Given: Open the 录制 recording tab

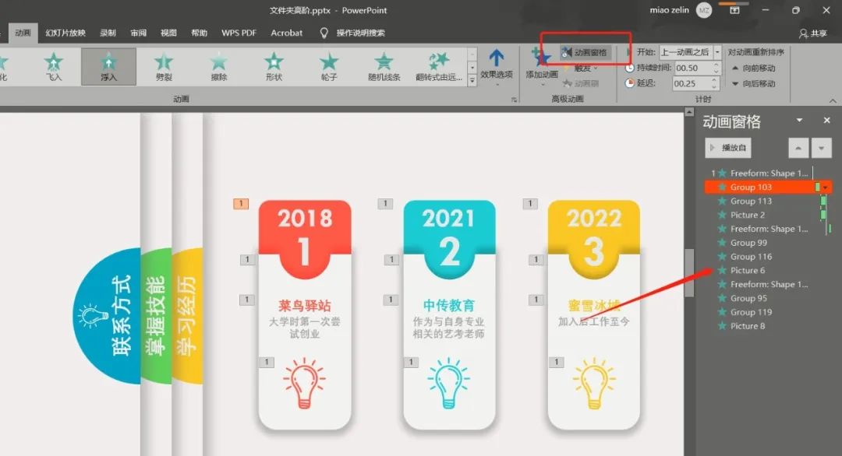Looking at the screenshot, I should (108, 33).
